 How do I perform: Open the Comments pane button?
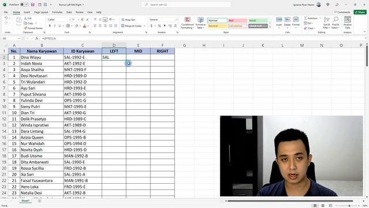[x=342, y=12]
